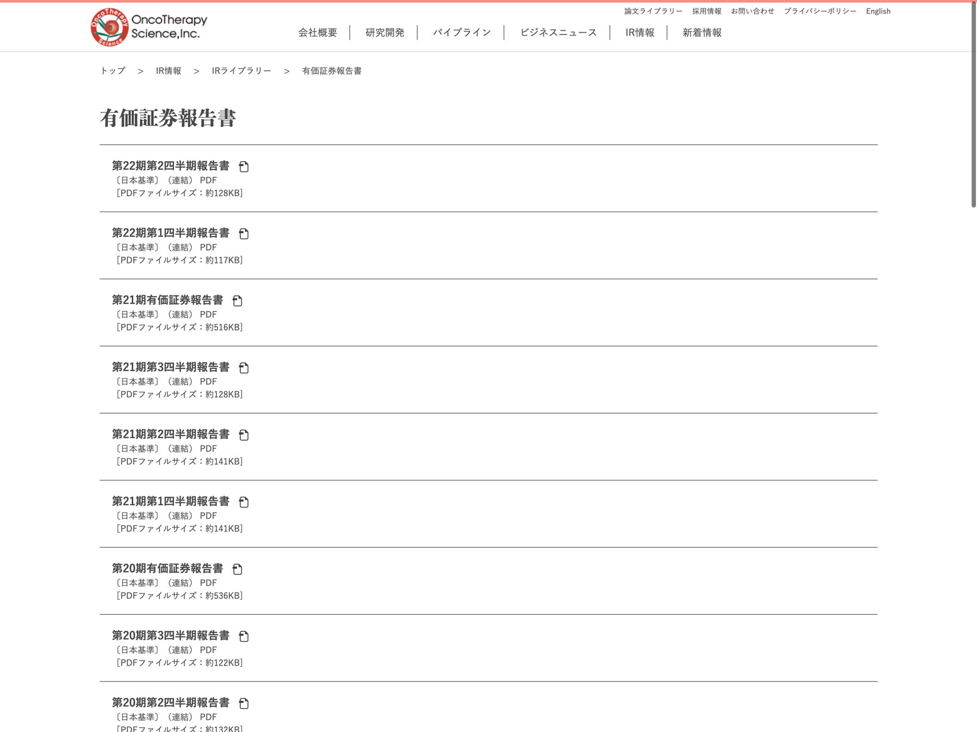Go to IRライブラリー in breadcrumb

[241, 71]
